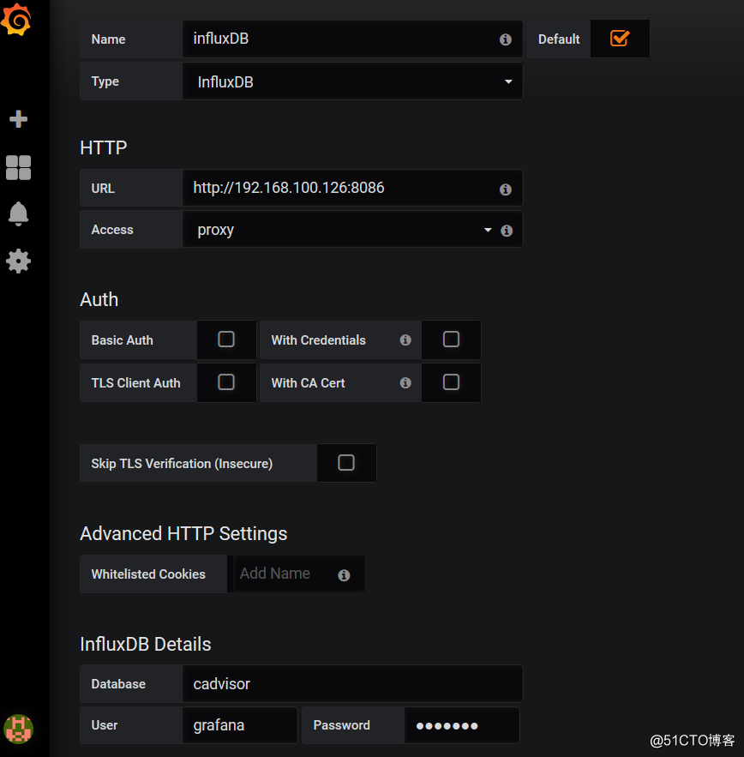744x757 pixels.
Task: Enable the With CA Cert checkbox
Action: tap(451, 382)
